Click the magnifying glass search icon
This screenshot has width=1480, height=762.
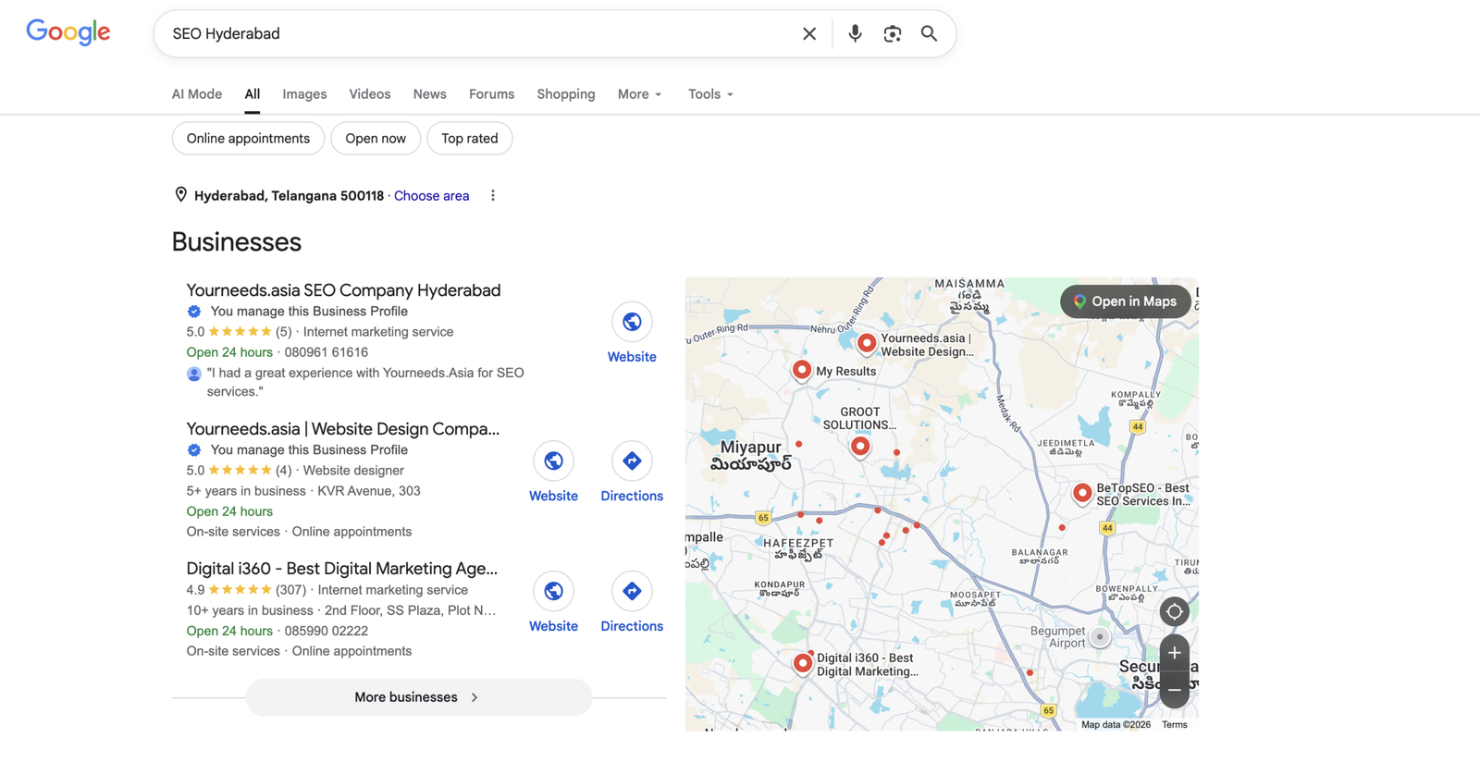pyautogui.click(x=929, y=33)
